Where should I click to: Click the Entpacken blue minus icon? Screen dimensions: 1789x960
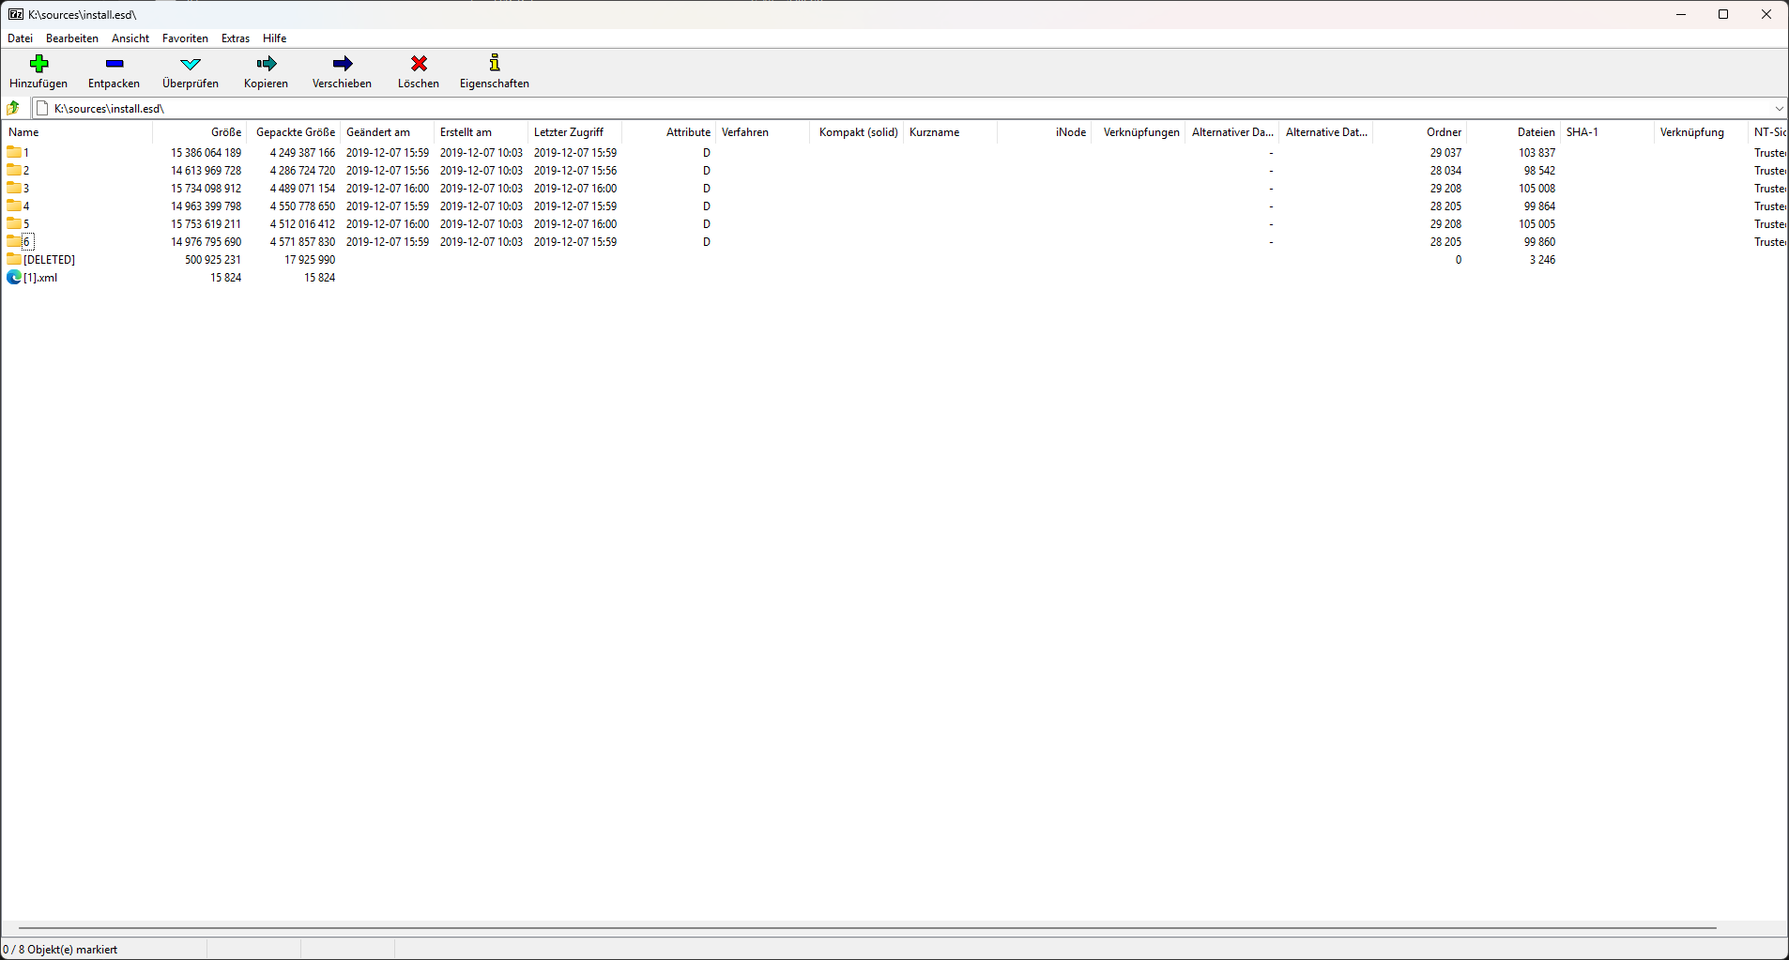click(115, 64)
